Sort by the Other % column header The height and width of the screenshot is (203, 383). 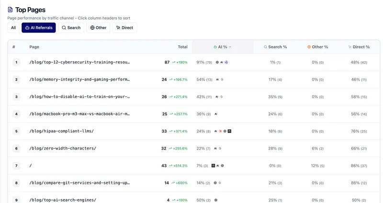tap(317, 47)
